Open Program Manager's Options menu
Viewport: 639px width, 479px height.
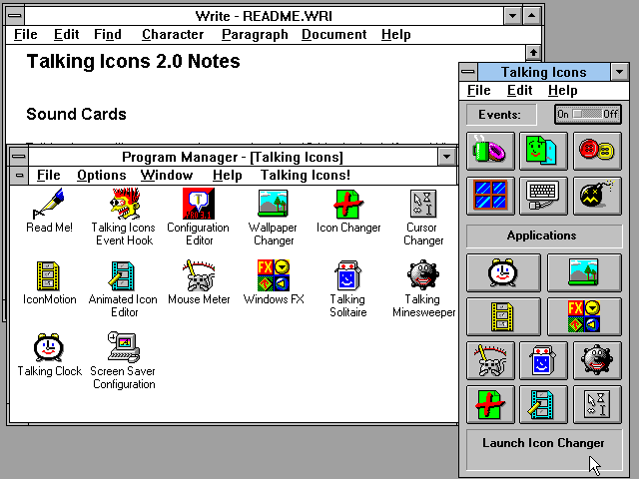pyautogui.click(x=102, y=176)
